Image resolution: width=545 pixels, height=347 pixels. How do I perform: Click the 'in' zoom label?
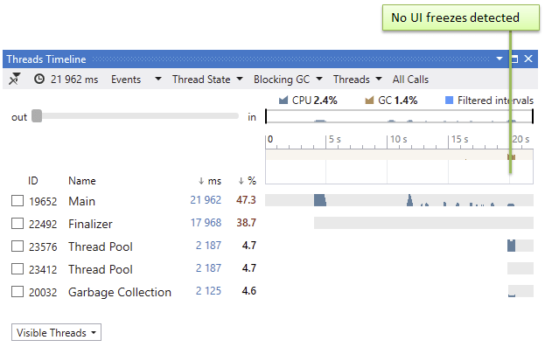pos(252,117)
